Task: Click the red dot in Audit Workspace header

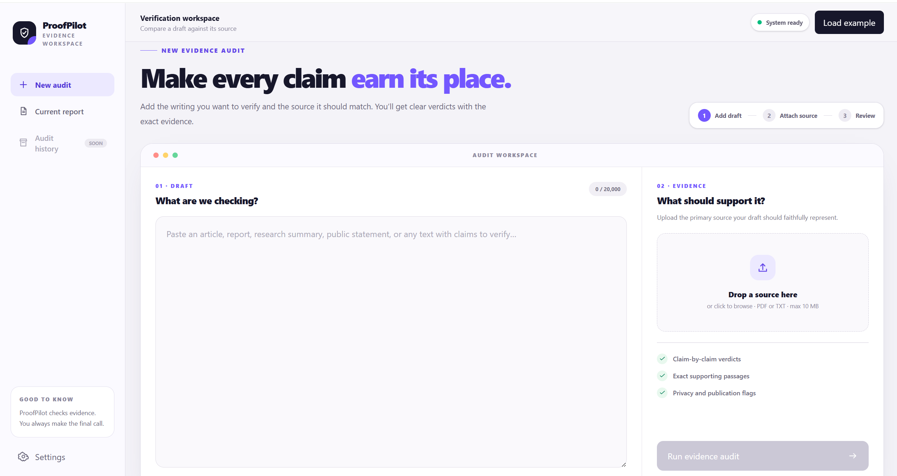Action: pyautogui.click(x=156, y=155)
